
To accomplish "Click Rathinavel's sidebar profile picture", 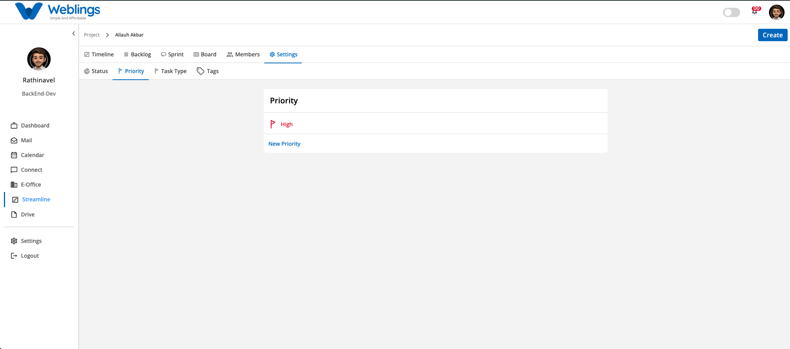I will (x=39, y=59).
